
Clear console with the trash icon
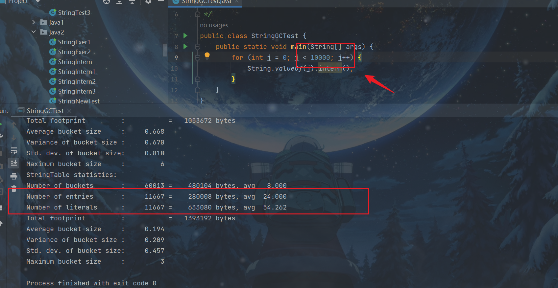(x=14, y=188)
